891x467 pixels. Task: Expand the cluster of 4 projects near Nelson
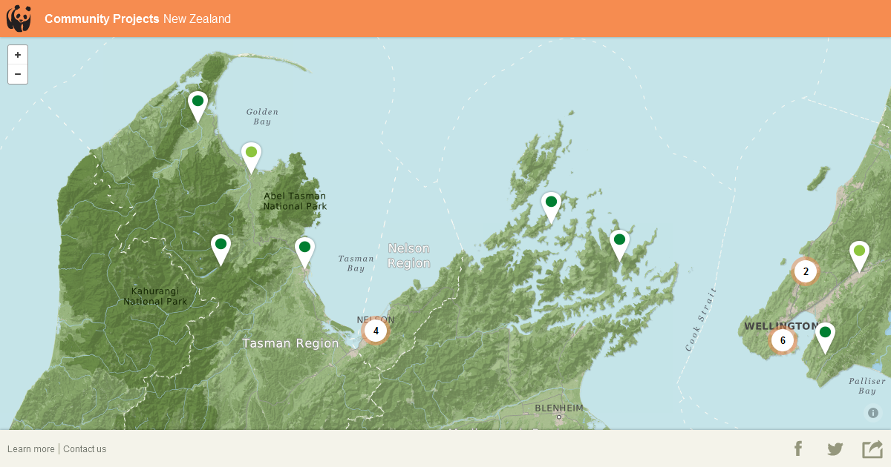point(376,331)
